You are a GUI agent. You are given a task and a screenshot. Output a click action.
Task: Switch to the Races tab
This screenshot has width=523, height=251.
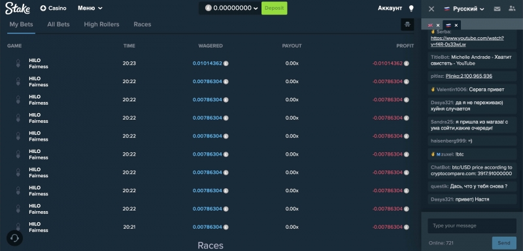[143, 24]
